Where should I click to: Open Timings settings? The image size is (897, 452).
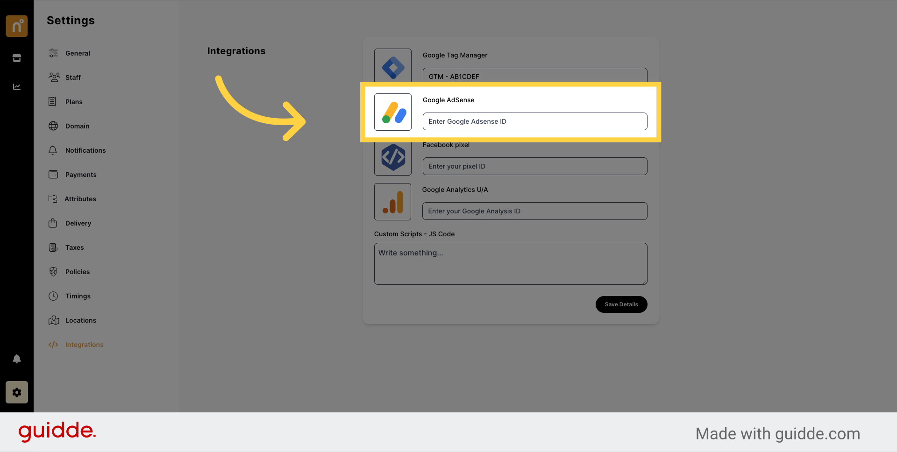click(78, 296)
